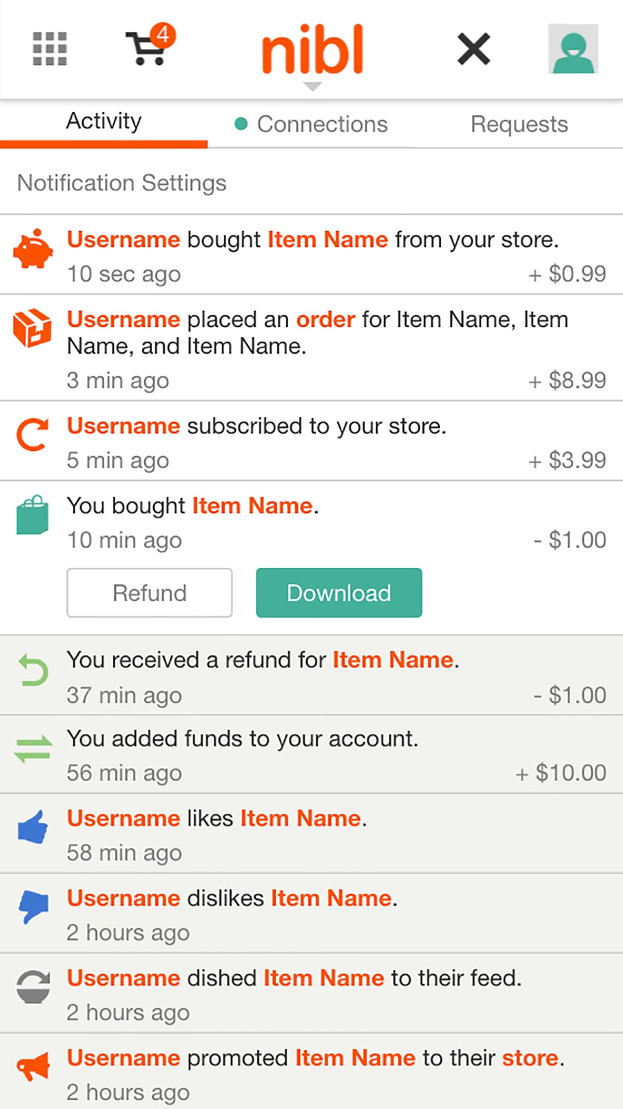
Task: Click the X close icon in header
Action: [473, 49]
